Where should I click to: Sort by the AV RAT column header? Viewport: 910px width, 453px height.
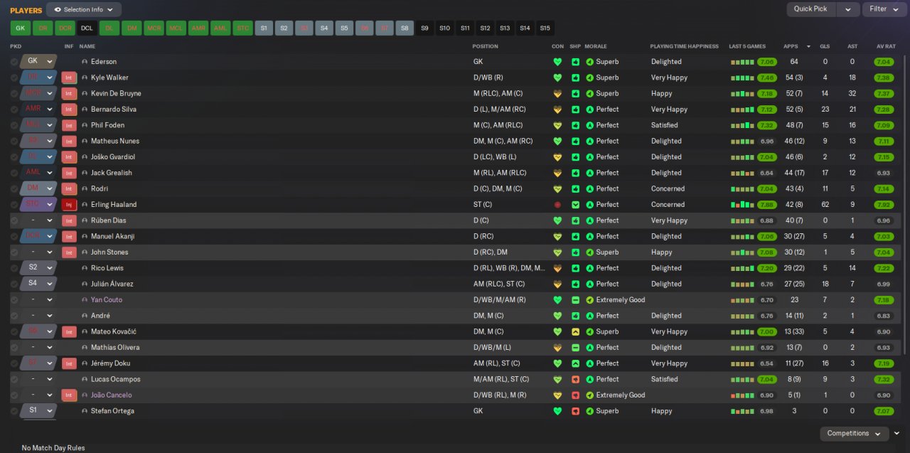[x=886, y=46]
